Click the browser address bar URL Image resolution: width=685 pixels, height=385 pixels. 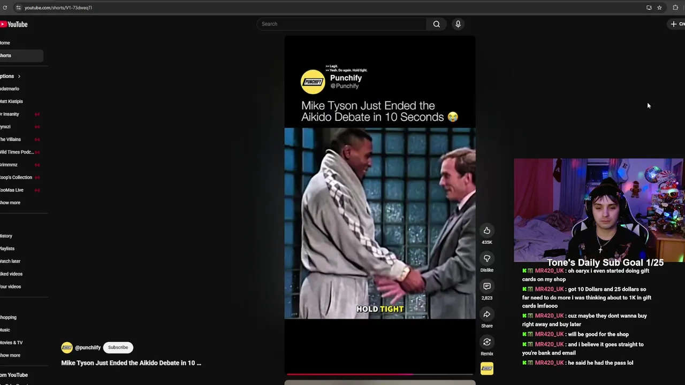coord(58,7)
